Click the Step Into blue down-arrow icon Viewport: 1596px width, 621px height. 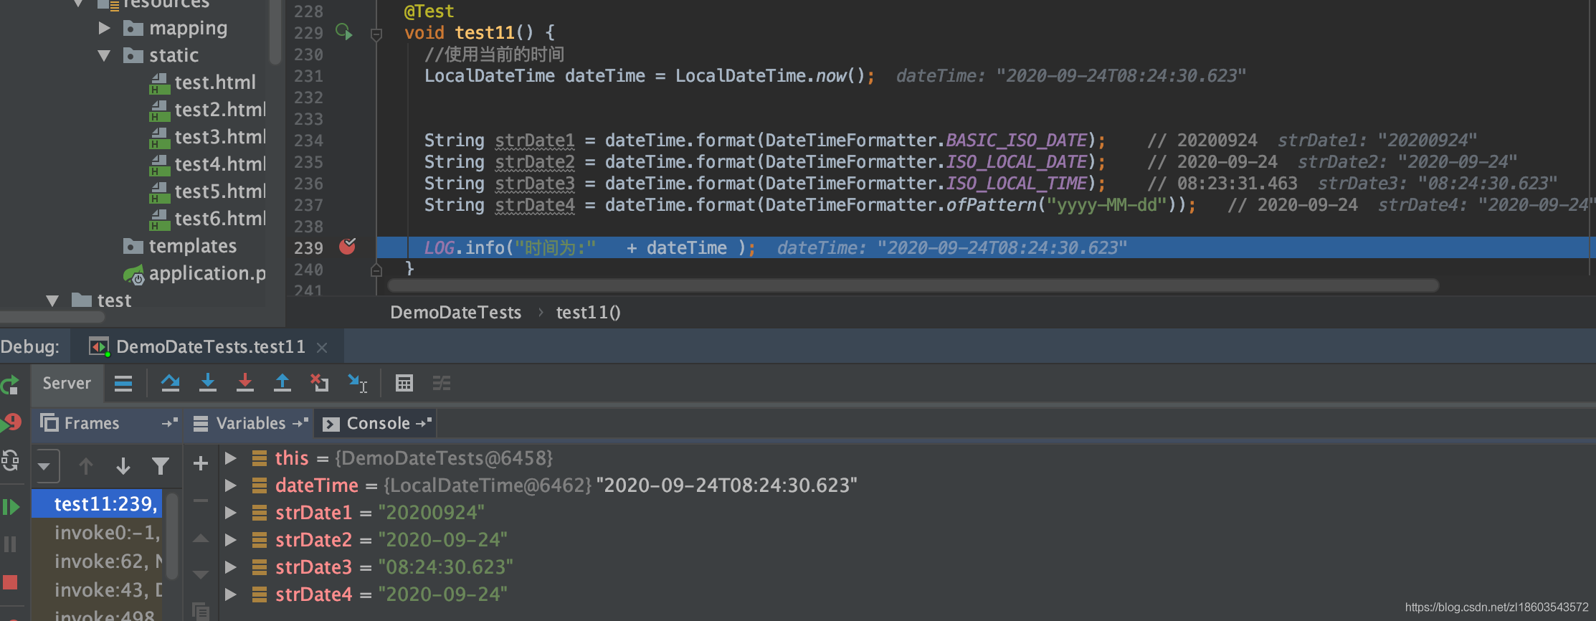[x=208, y=383]
